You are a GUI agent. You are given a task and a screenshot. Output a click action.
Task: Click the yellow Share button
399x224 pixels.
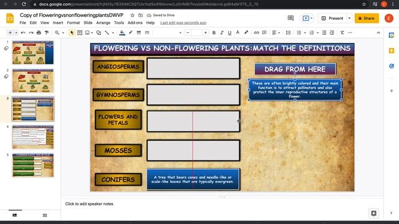pos(367,18)
